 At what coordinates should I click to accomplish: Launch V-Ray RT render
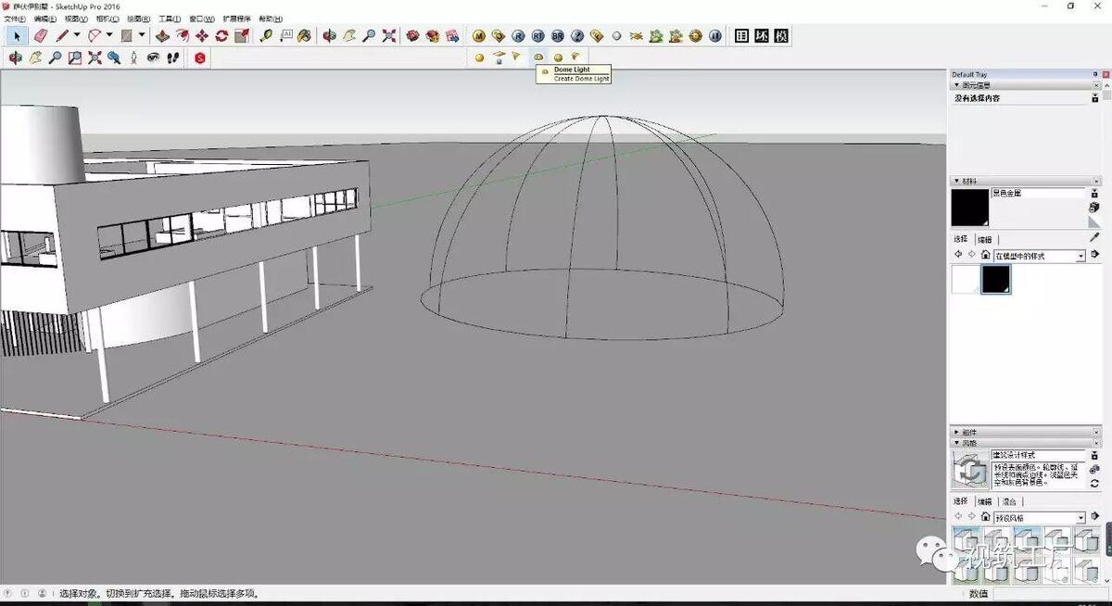click(537, 36)
